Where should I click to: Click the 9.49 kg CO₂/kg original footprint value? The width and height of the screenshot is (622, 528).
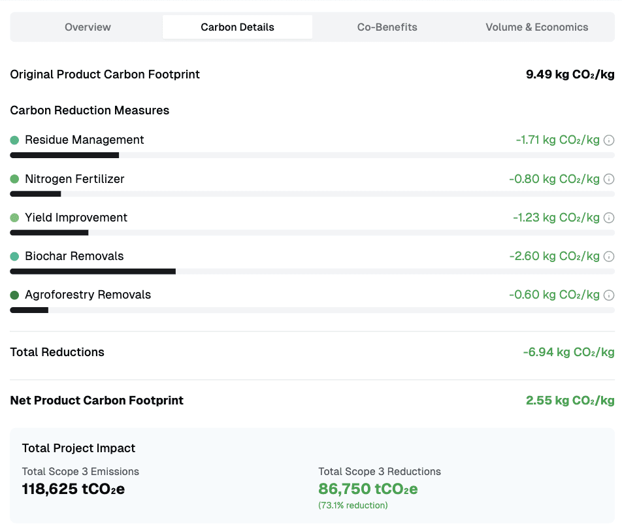[570, 74]
